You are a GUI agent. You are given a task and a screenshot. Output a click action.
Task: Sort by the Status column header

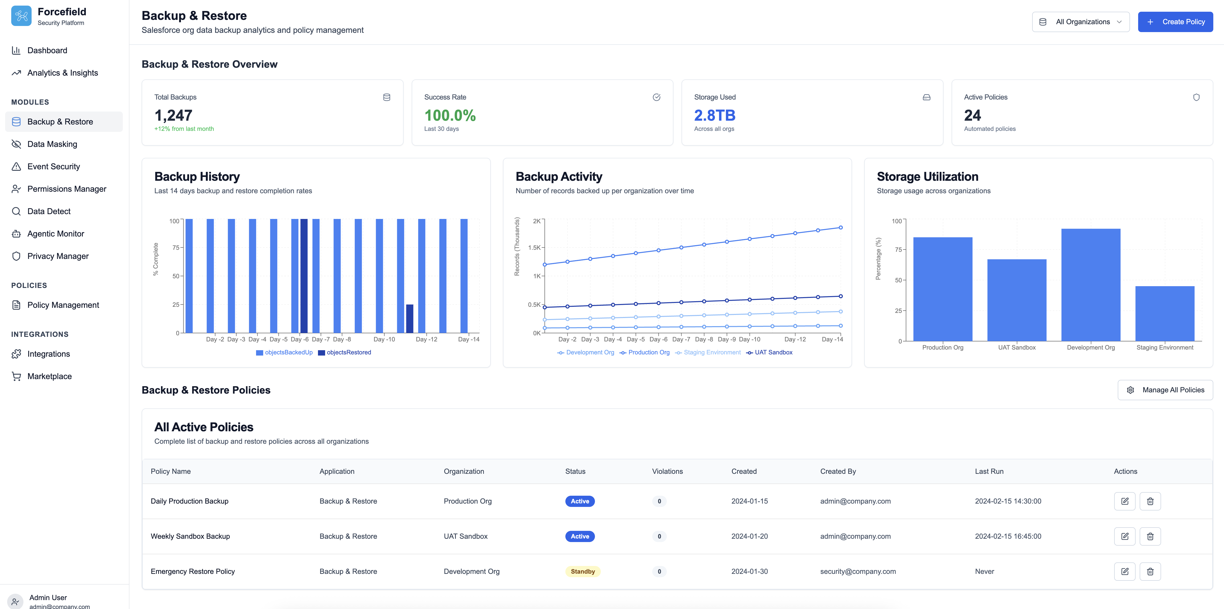pyautogui.click(x=575, y=471)
